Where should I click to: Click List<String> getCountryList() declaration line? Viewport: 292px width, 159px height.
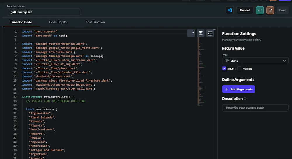point(48,97)
